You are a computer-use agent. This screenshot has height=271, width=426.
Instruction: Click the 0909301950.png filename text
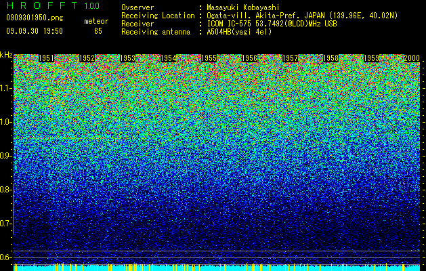(x=35, y=18)
